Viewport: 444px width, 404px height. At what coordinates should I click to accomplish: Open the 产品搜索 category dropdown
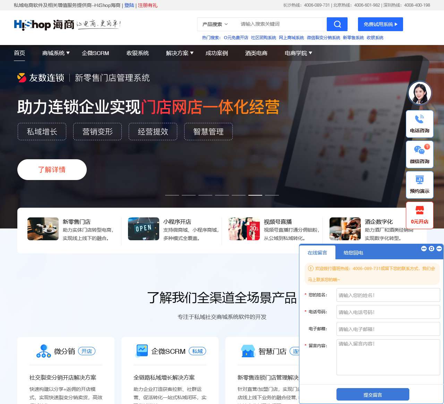215,24
